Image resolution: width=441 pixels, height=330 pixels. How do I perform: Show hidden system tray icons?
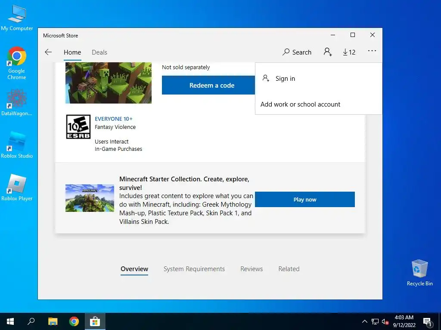point(364,321)
